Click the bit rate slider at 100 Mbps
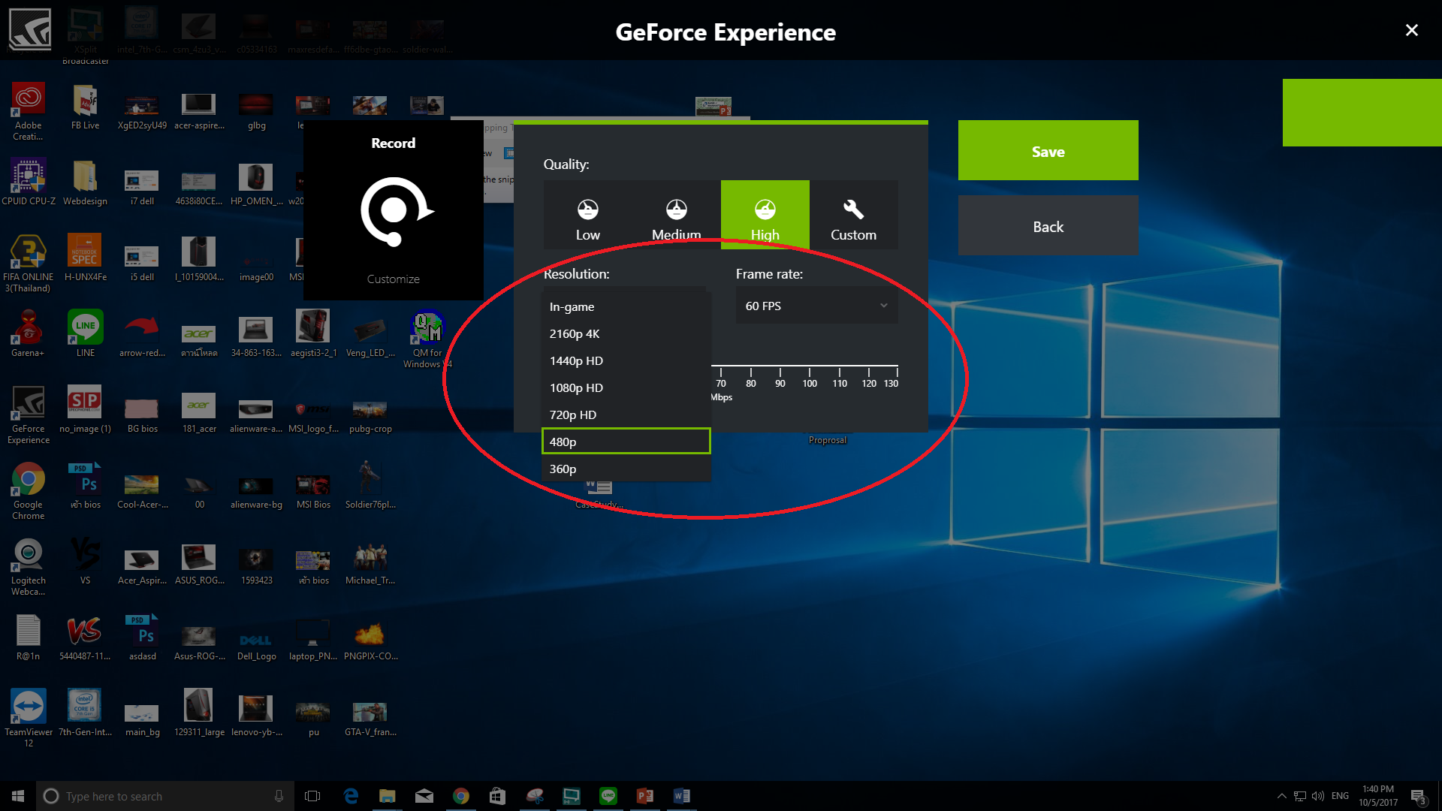1442x811 pixels. 810,372
